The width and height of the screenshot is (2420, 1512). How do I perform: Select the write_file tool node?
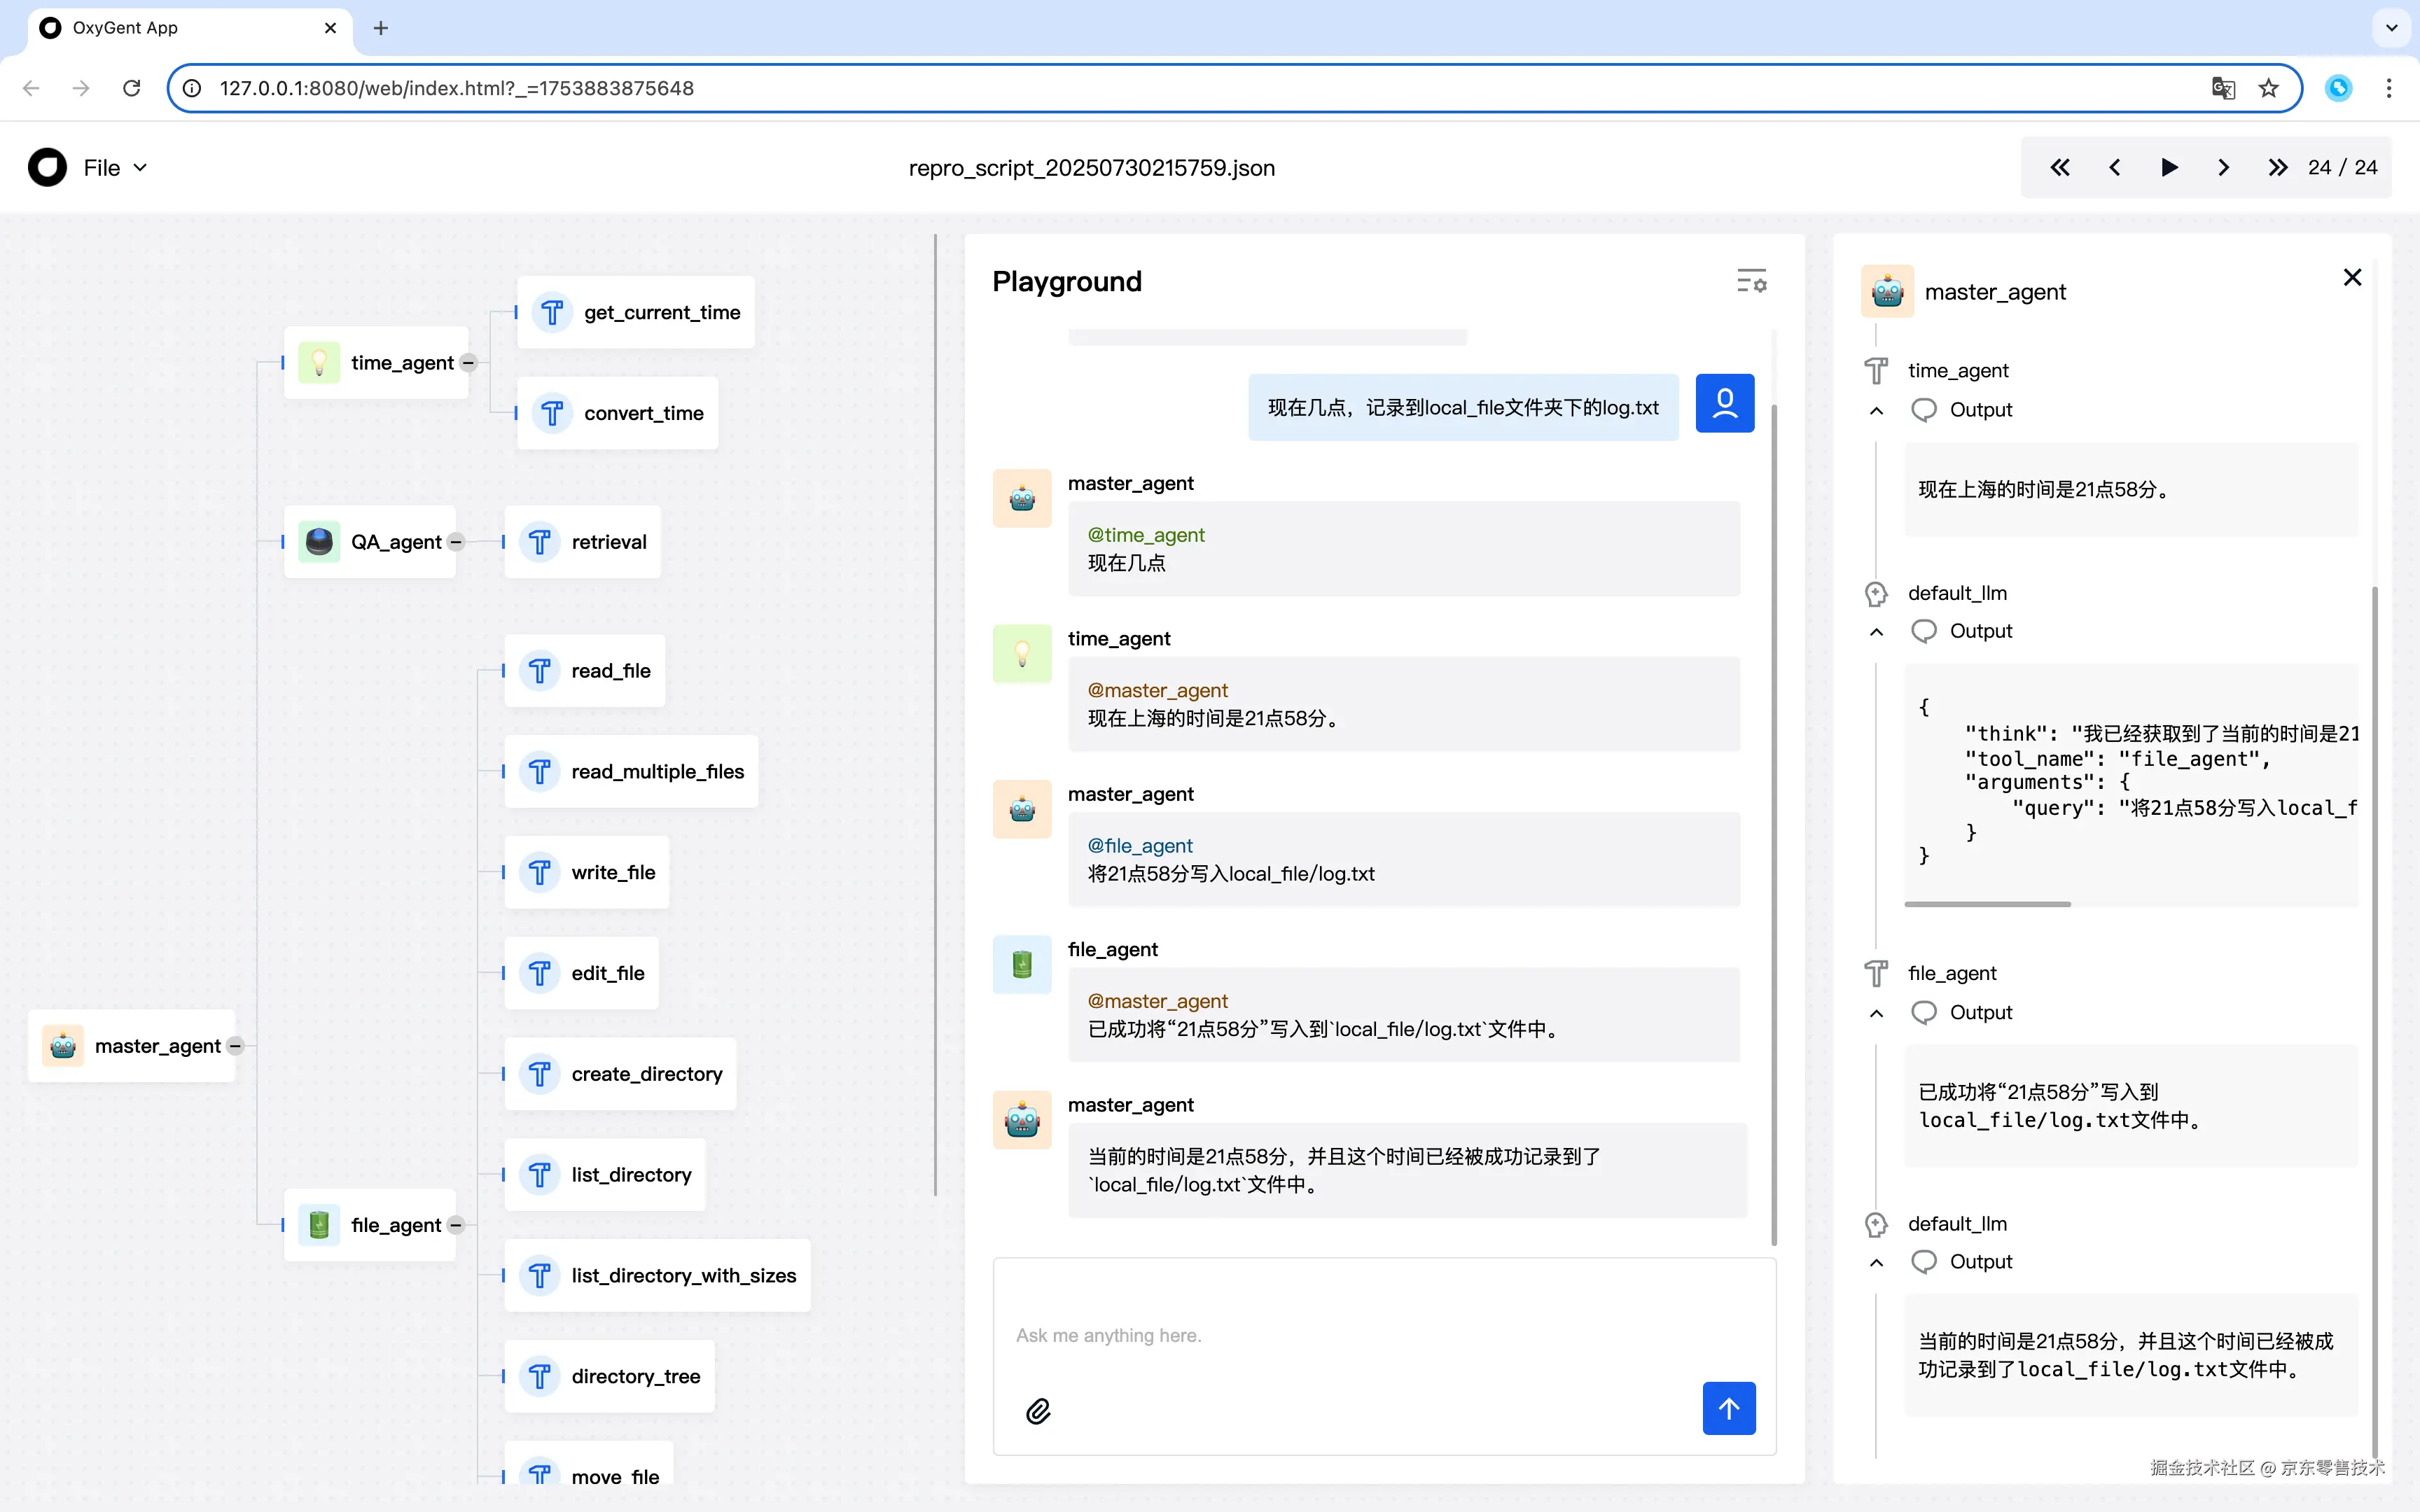(x=587, y=872)
